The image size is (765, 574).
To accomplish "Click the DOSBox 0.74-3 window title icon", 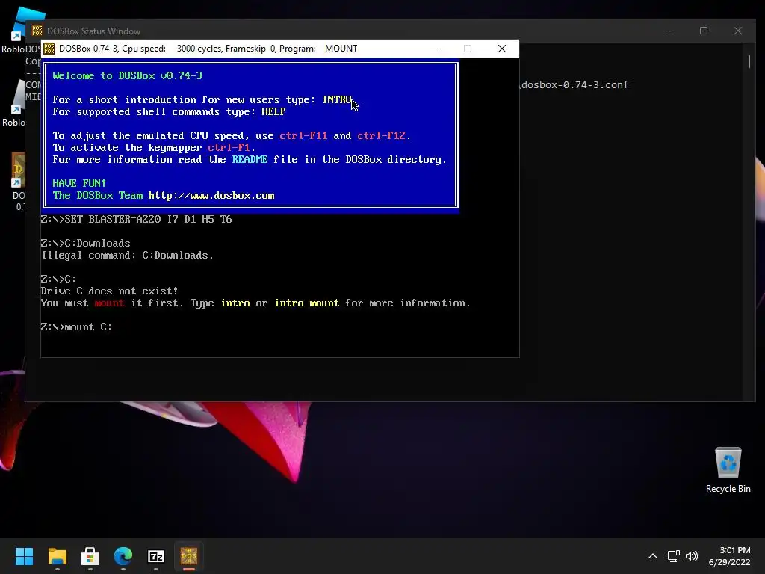I will click(49, 49).
